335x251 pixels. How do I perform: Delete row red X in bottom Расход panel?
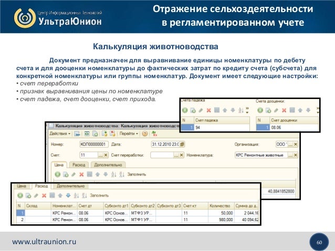click(x=44, y=195)
